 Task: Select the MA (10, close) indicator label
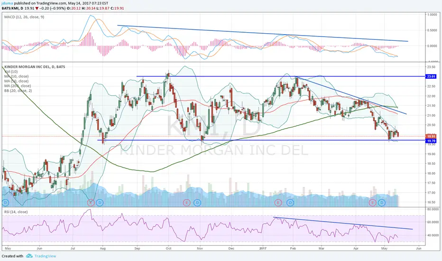tap(16, 76)
